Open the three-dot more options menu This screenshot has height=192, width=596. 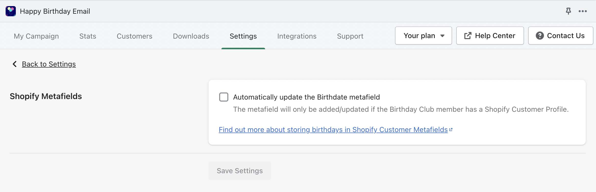582,11
